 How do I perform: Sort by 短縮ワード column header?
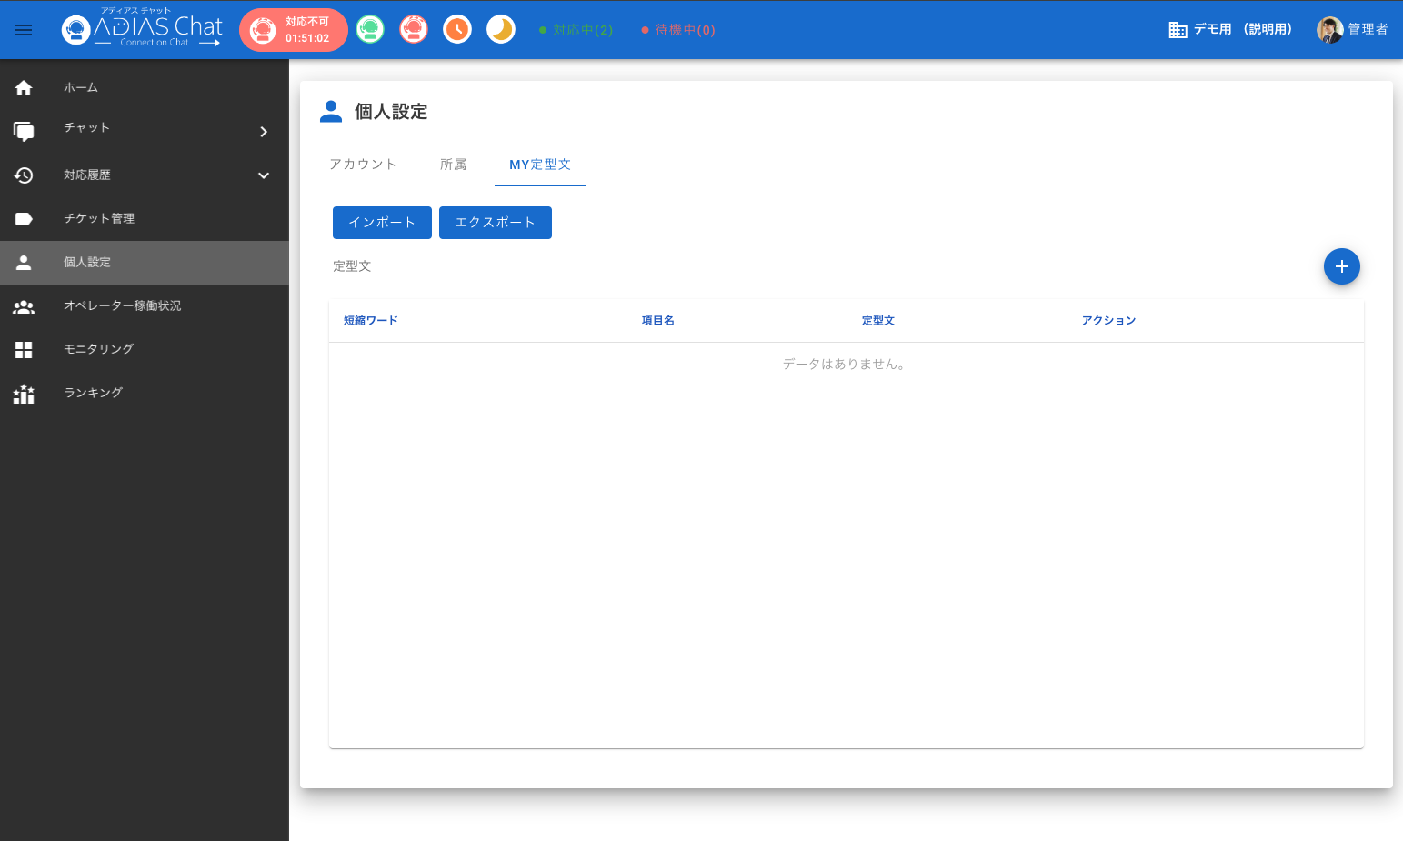(370, 321)
